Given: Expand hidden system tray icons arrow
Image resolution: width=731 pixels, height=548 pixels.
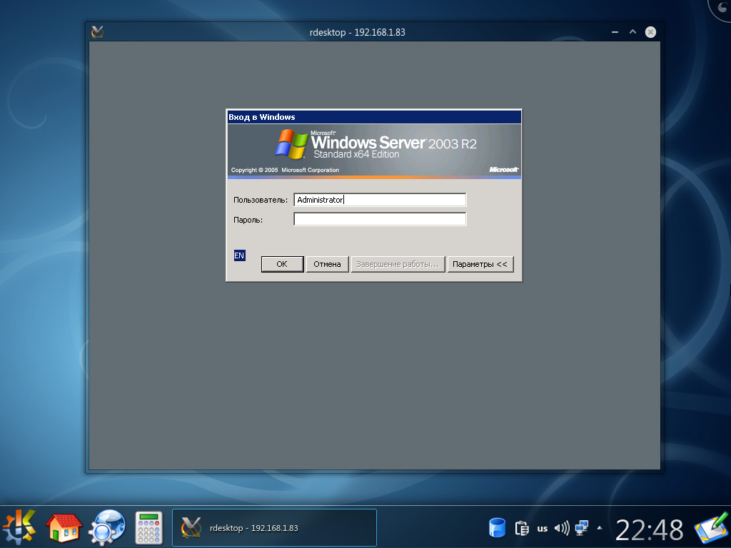Looking at the screenshot, I should point(600,528).
